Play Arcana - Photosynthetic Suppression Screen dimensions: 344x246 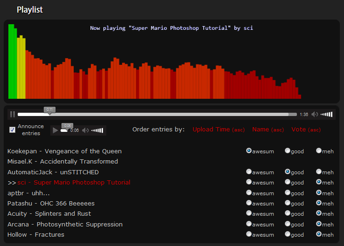point(65,225)
